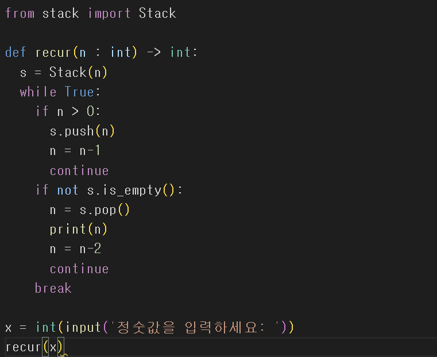
Task: Click the 's.push(n)' statement
Action: click(82, 131)
